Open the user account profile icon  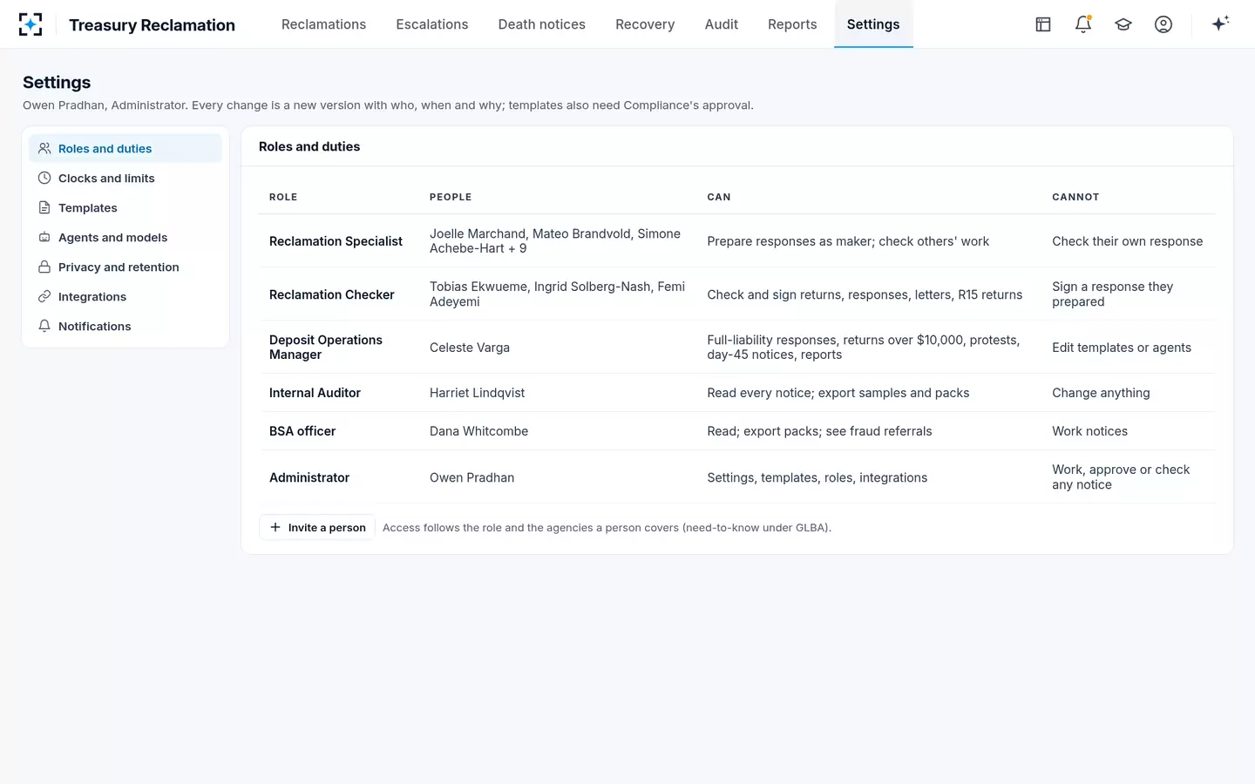pos(1163,24)
